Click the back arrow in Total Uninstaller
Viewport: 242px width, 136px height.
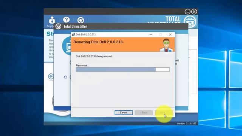(51, 76)
